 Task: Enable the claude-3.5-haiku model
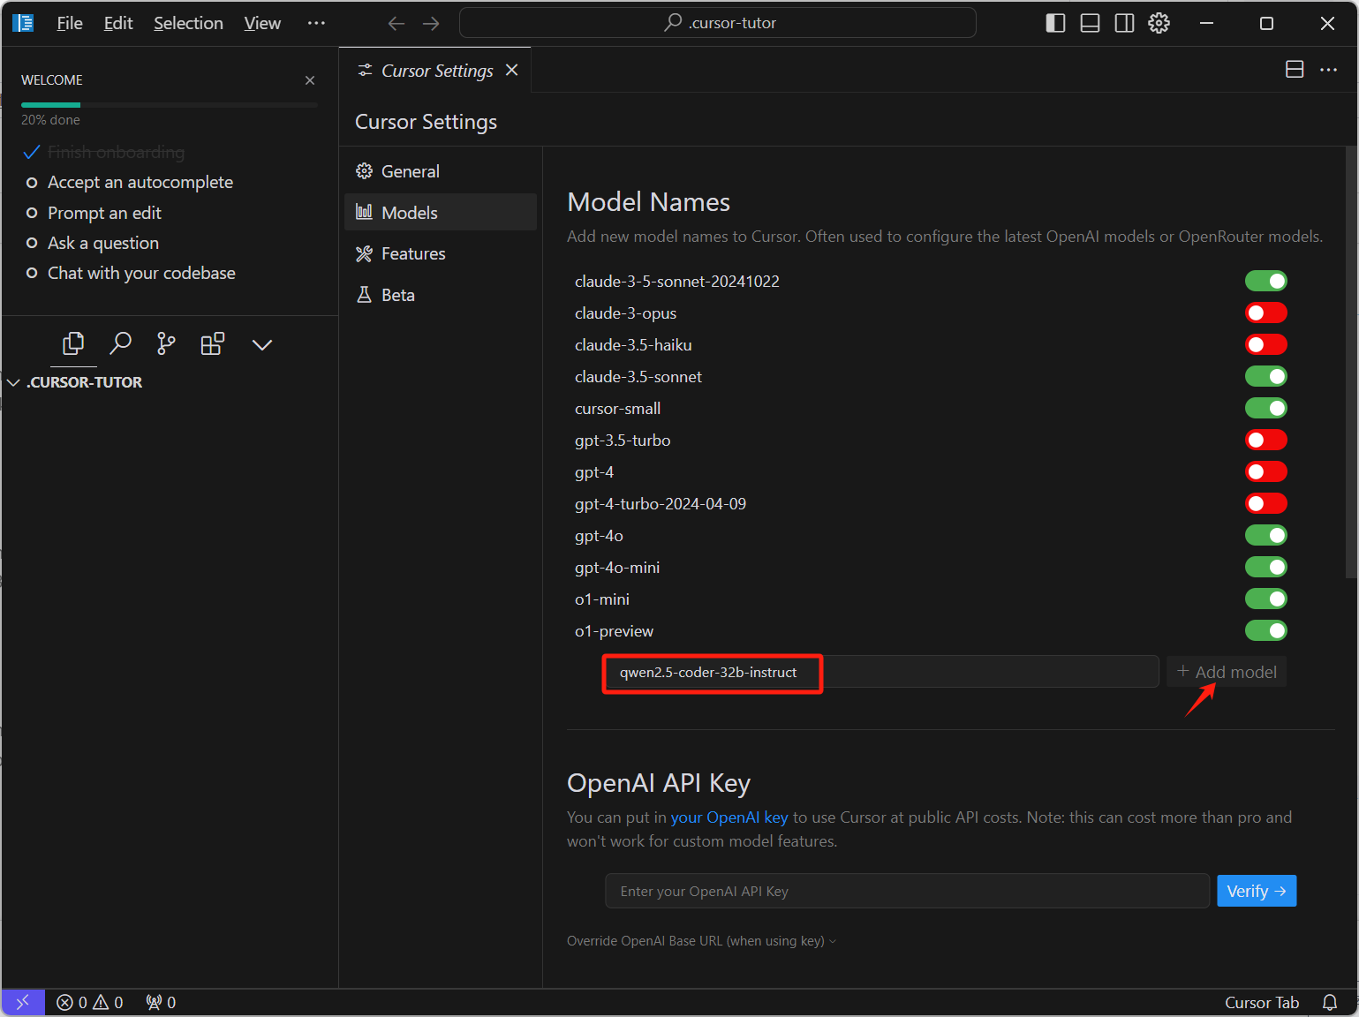coord(1266,344)
